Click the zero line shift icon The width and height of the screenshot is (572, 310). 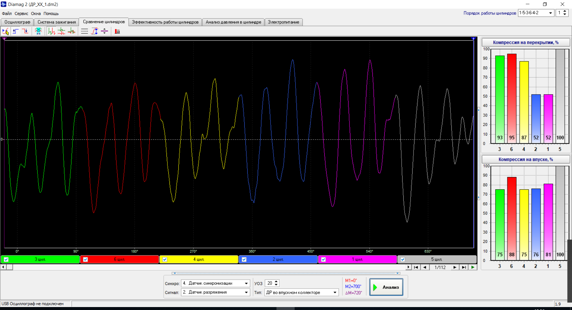point(105,31)
